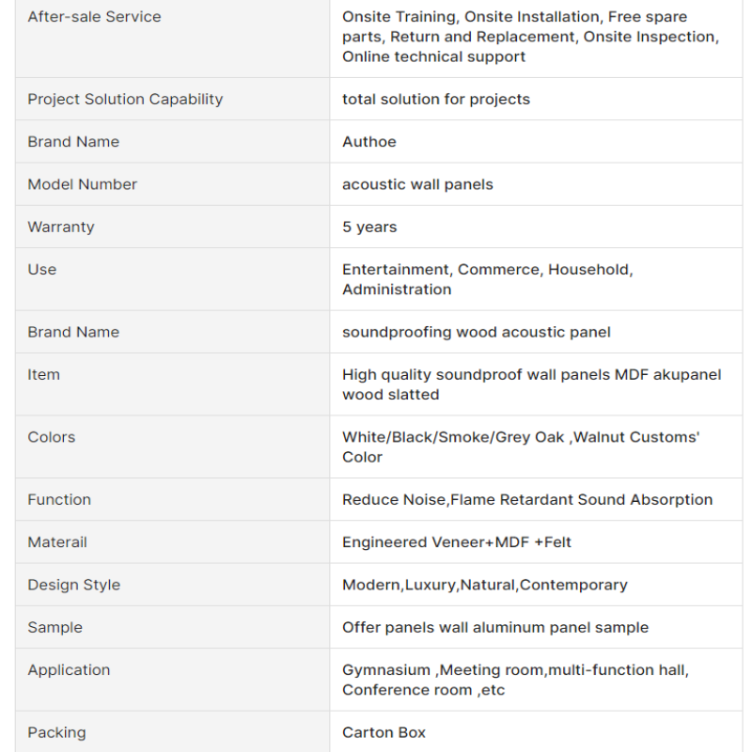Click the acoustic wall panels value

tap(417, 184)
